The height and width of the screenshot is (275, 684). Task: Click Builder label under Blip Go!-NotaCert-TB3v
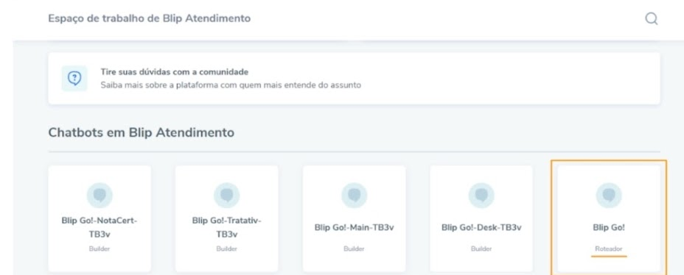[100, 249]
